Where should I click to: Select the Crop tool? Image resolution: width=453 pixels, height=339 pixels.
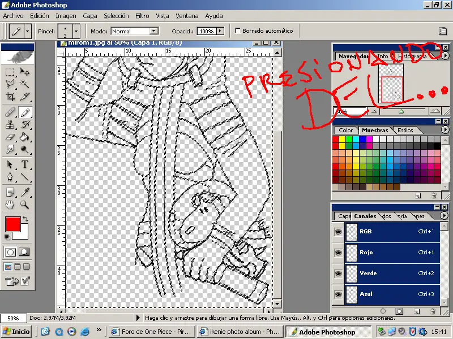10,96
